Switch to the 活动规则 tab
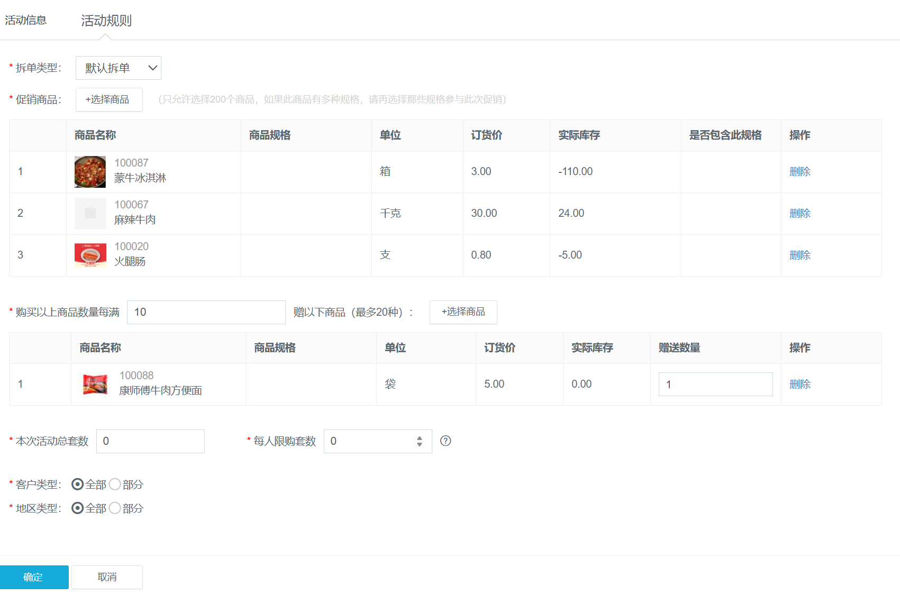 (x=106, y=21)
